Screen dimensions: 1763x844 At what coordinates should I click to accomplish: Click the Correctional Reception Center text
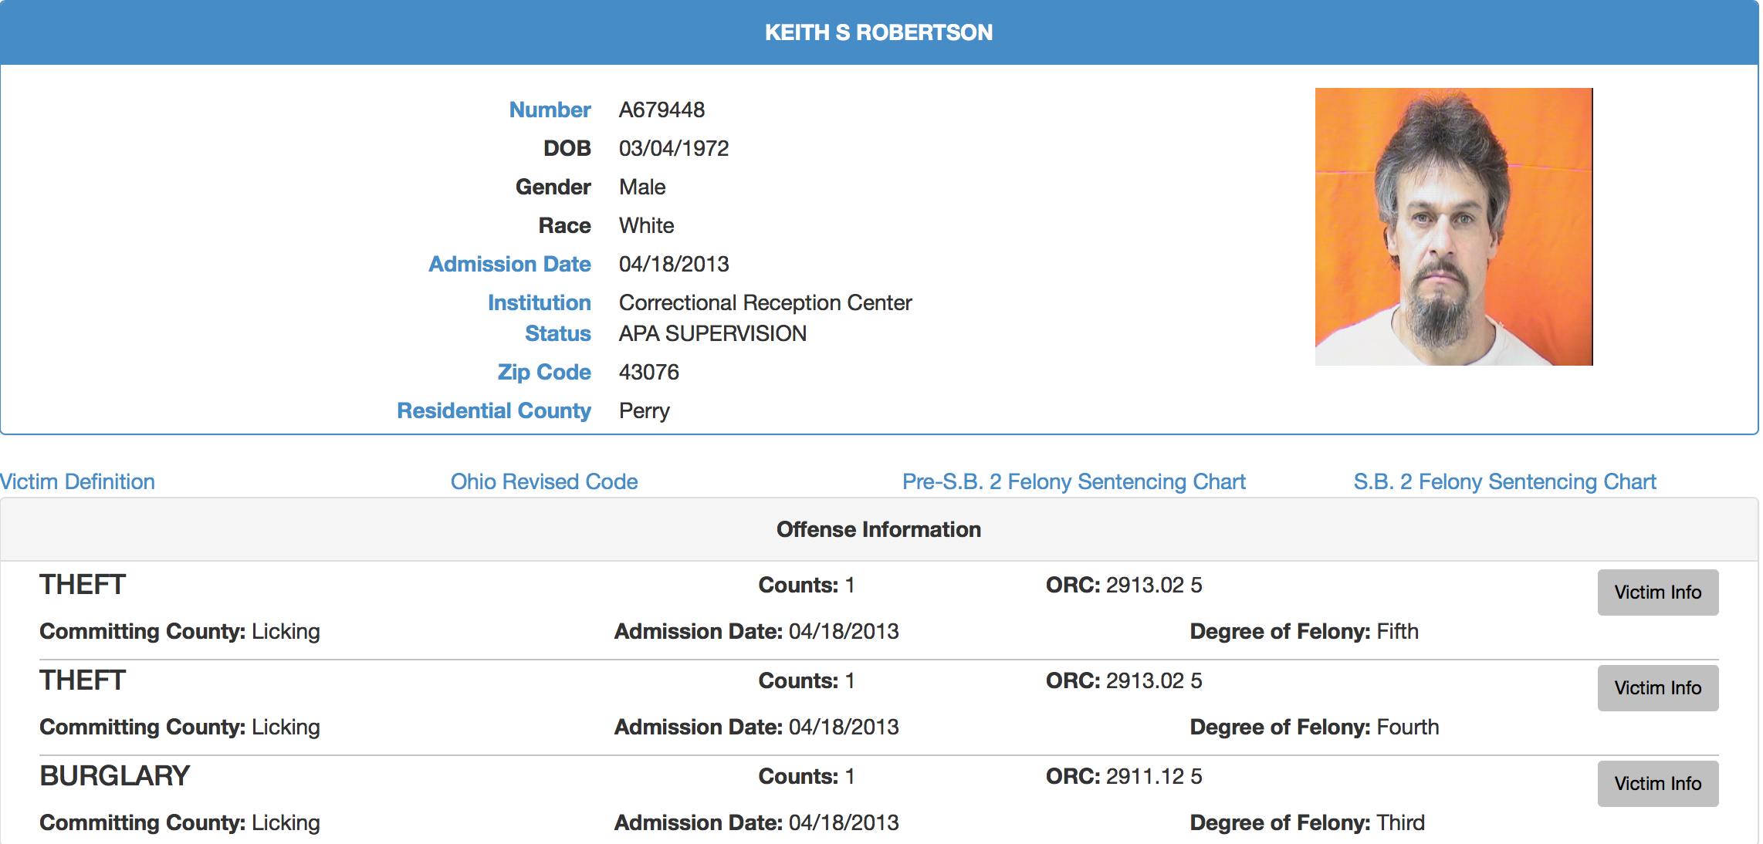[765, 302]
